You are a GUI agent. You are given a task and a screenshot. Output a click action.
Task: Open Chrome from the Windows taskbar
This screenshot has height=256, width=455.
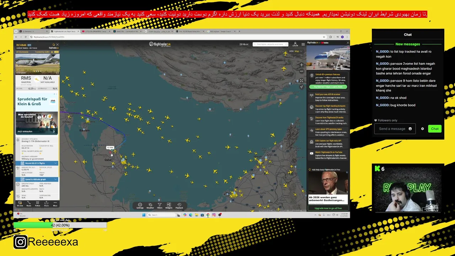pyautogui.click(x=208, y=215)
